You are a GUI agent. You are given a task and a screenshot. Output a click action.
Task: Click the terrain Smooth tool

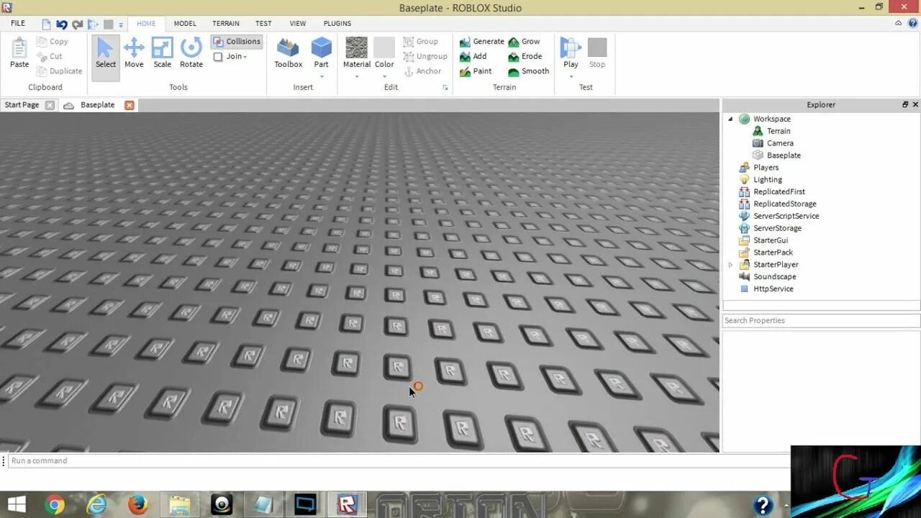(529, 71)
